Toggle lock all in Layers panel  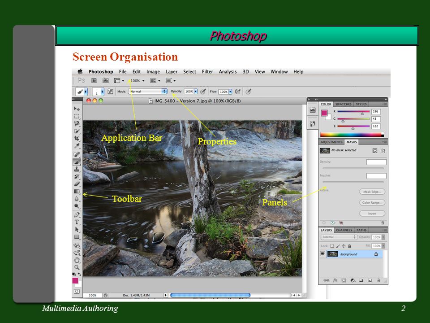[349, 246]
